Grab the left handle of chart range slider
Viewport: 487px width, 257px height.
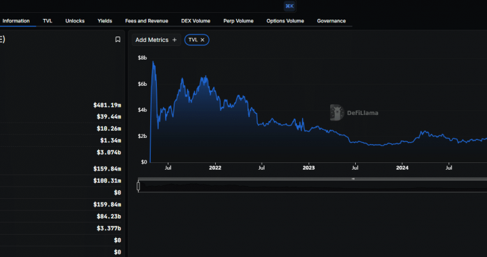click(138, 186)
